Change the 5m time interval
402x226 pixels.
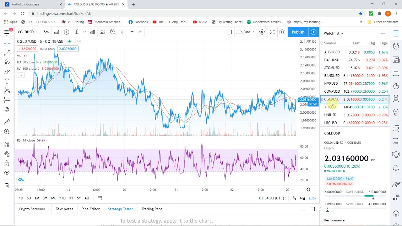(x=46, y=32)
